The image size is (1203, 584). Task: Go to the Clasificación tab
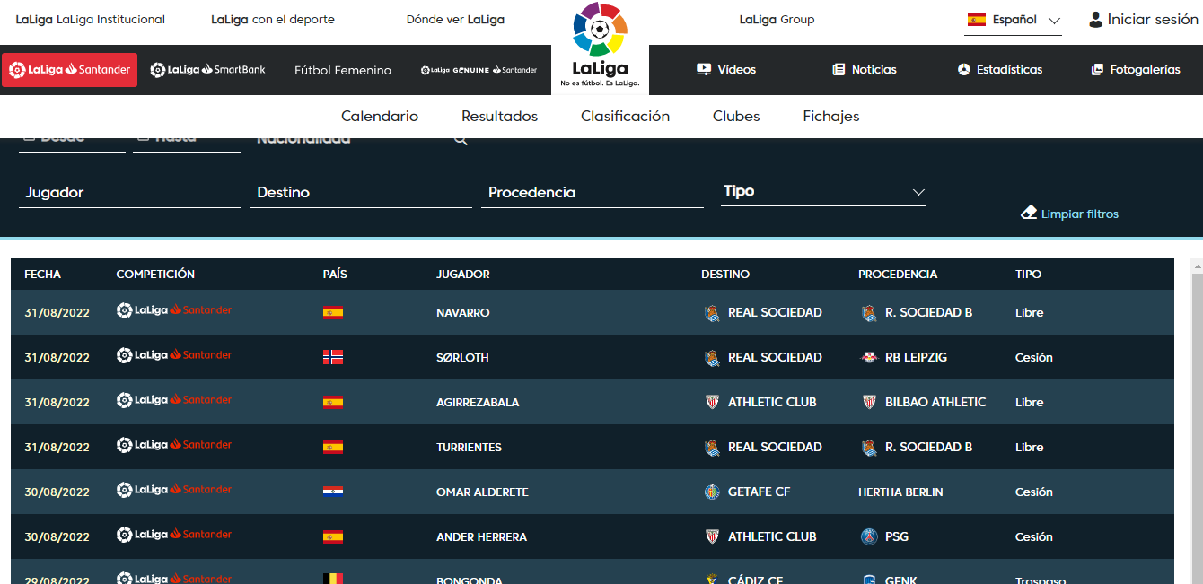click(625, 116)
